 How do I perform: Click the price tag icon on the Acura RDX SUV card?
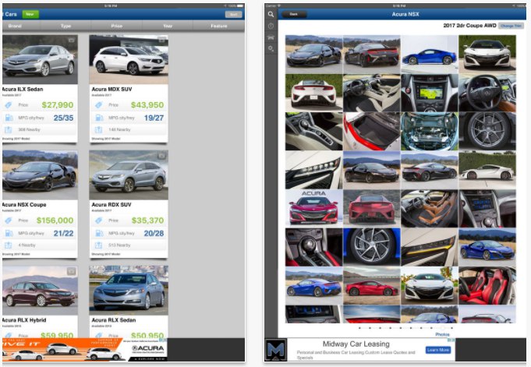[98, 221]
